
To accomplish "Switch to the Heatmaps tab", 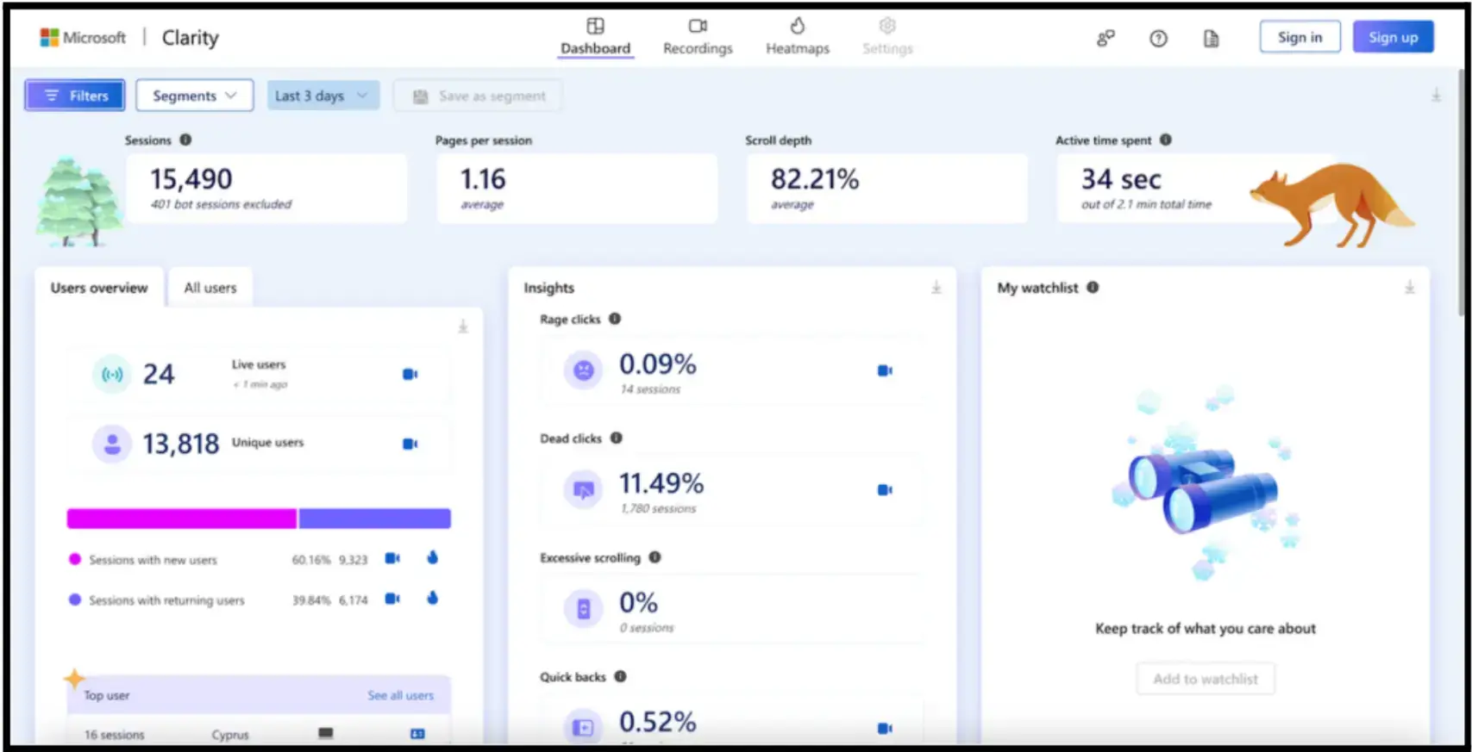I will [797, 38].
